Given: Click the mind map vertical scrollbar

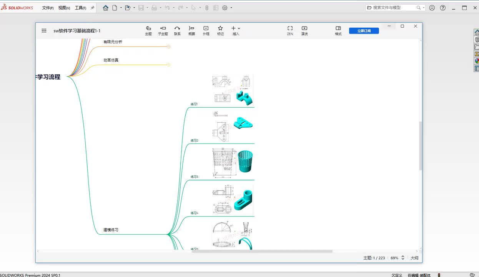Looking at the screenshot, I should pos(420,146).
